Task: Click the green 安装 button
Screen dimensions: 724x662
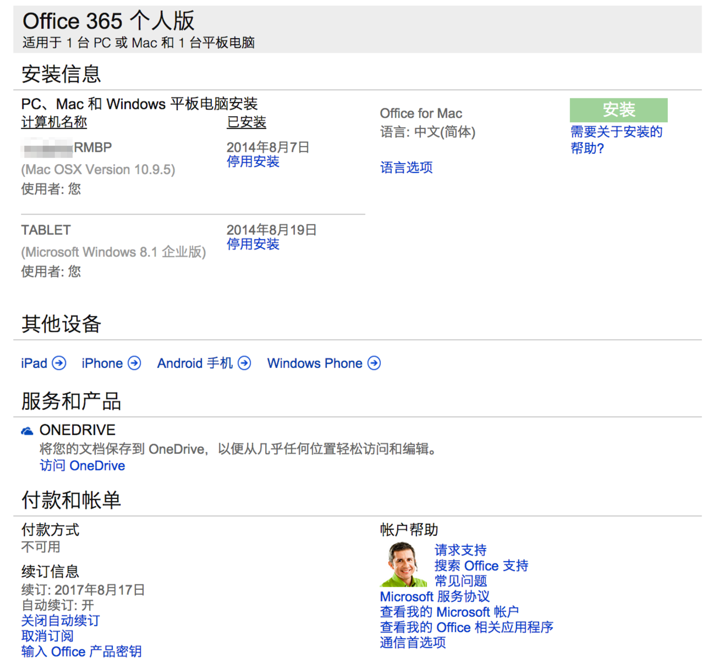Action: 618,110
